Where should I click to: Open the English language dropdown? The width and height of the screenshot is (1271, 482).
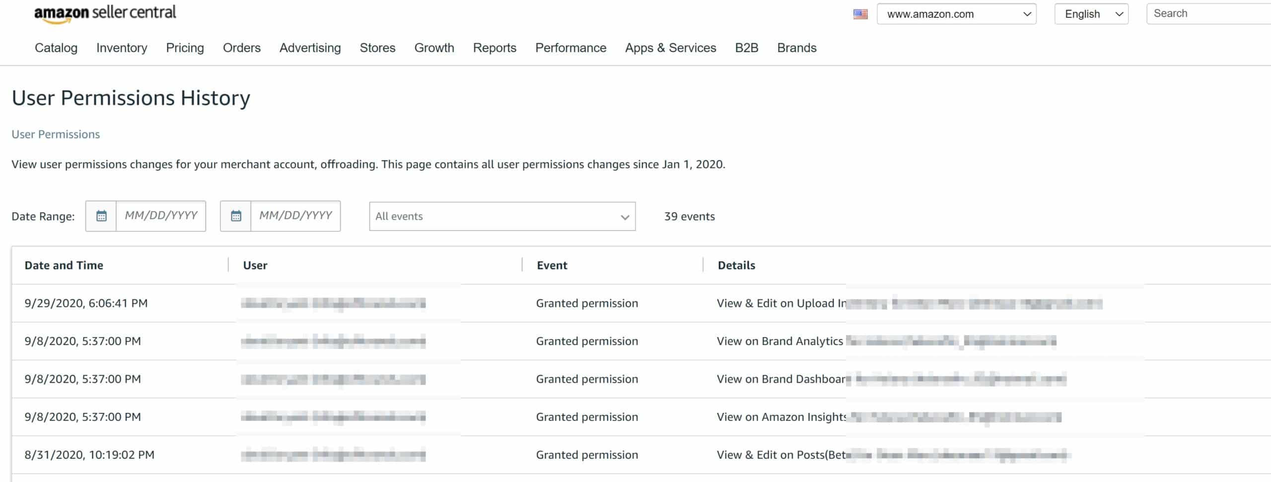click(x=1091, y=14)
